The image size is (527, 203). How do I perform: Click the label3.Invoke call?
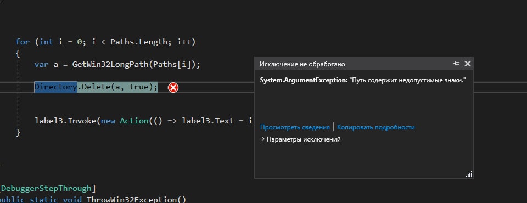point(66,121)
